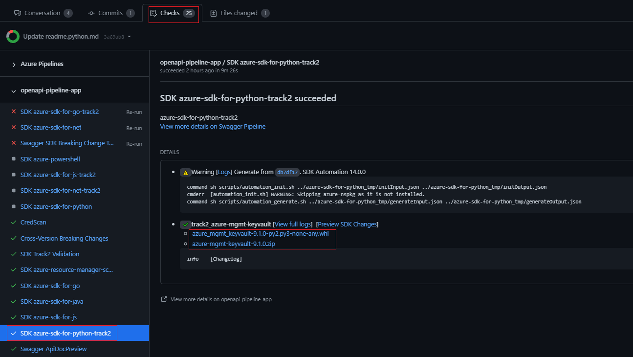Click the green checkmark icon beside CredScan

click(14, 223)
